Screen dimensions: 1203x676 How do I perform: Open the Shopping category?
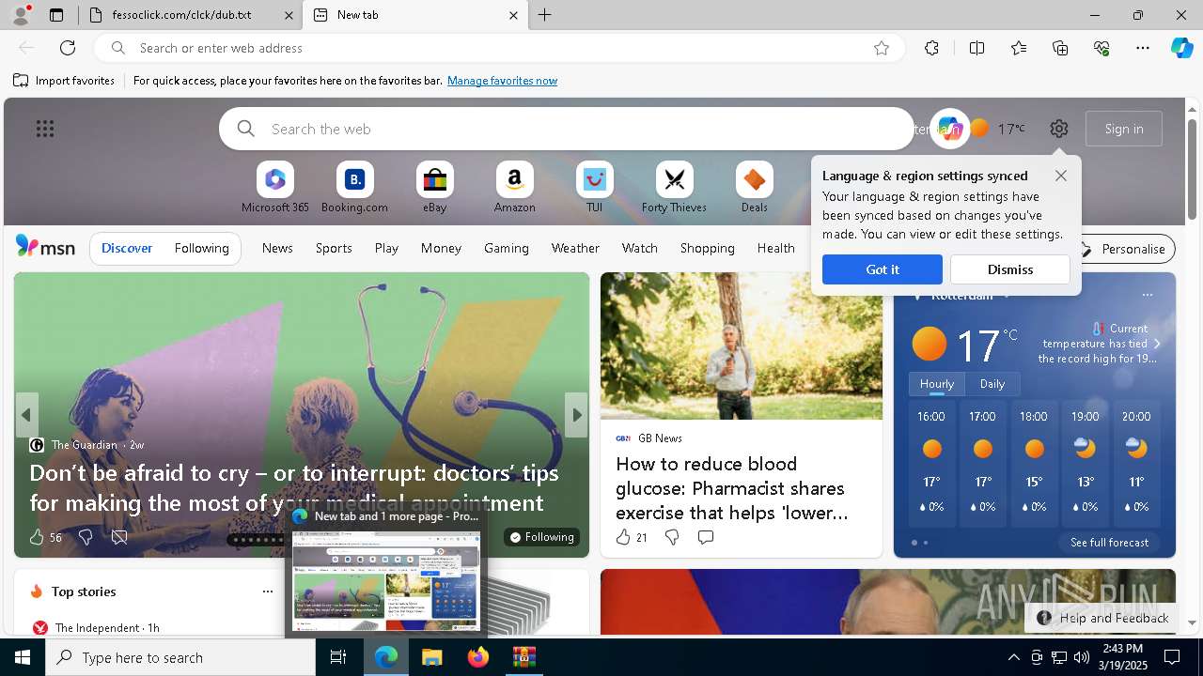pos(708,248)
